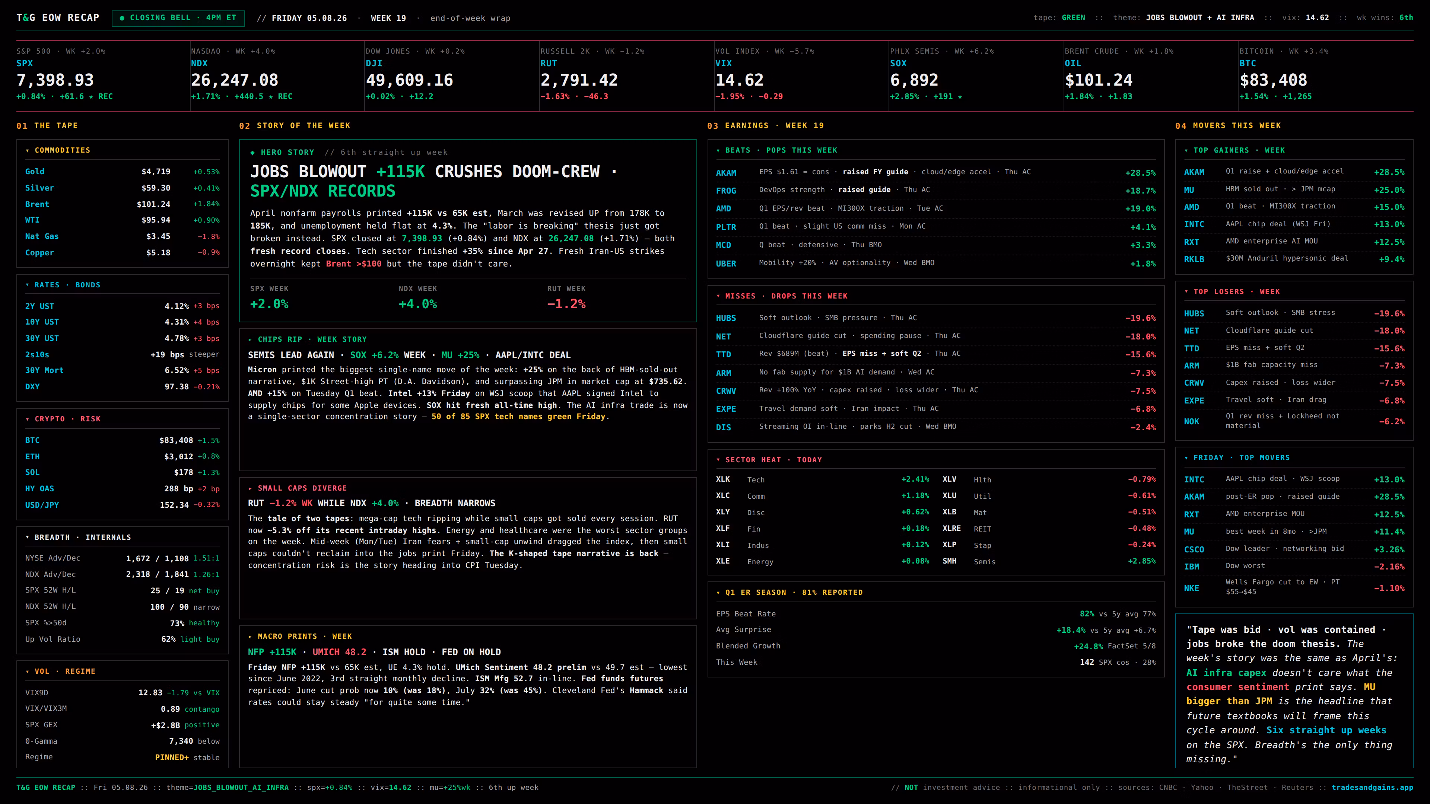The height and width of the screenshot is (804, 1430).
Task: Collapse the Crypto · Risk panel triangle
Action: 27,419
